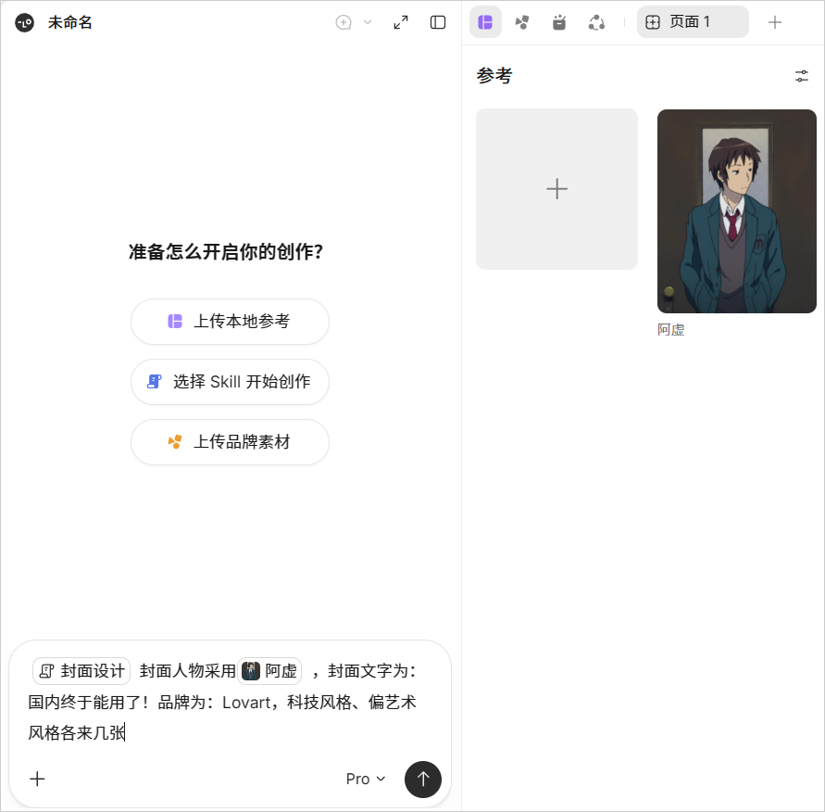
Task: Click 选择 Skill 开始创作 button
Action: click(230, 382)
